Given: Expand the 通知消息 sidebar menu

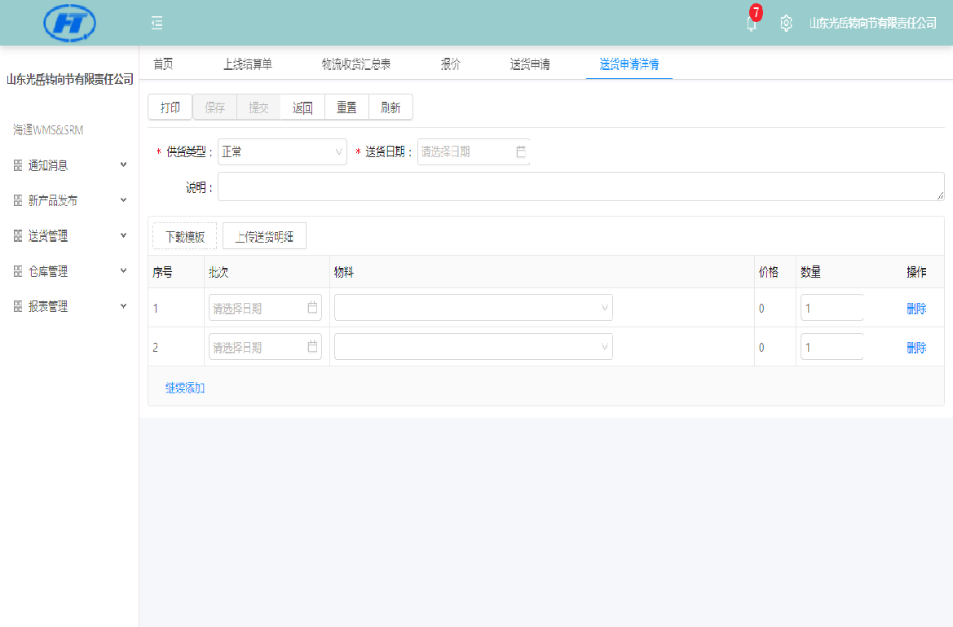Looking at the screenshot, I should 69,165.
